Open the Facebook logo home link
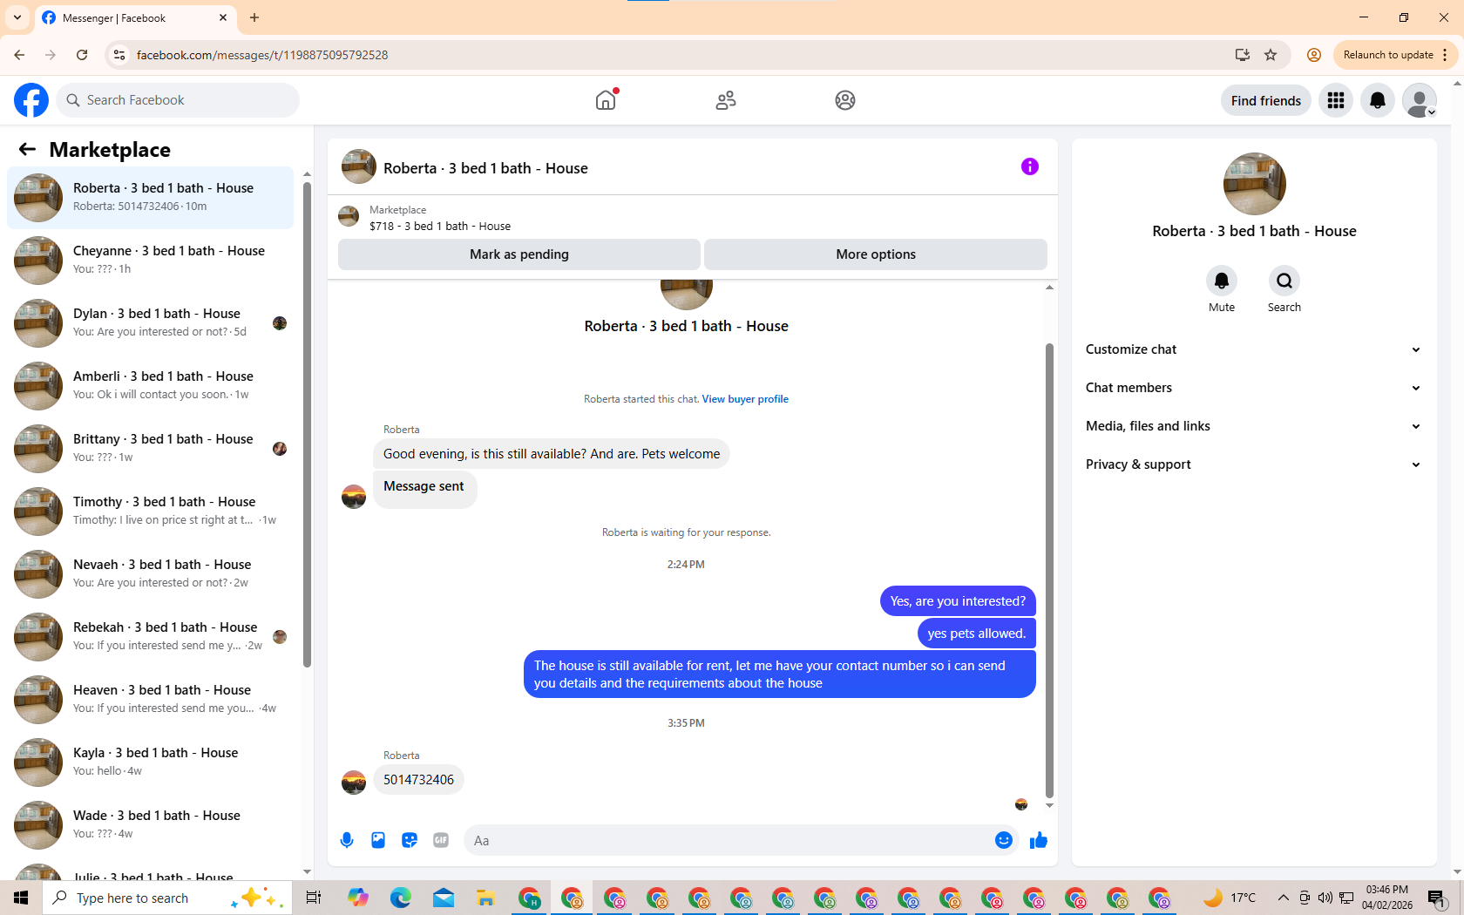 [31, 100]
